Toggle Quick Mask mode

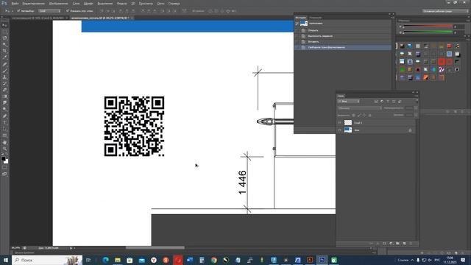pyautogui.click(x=4, y=167)
